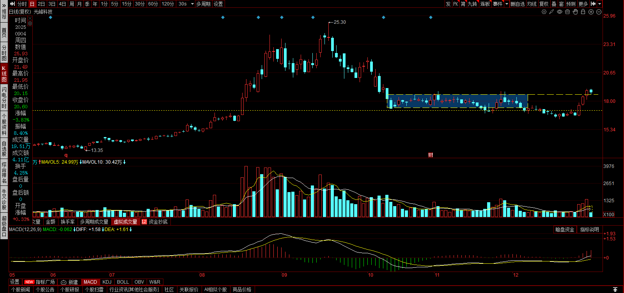
Task: Switch to 分时 intraday view
Action: [22, 4]
